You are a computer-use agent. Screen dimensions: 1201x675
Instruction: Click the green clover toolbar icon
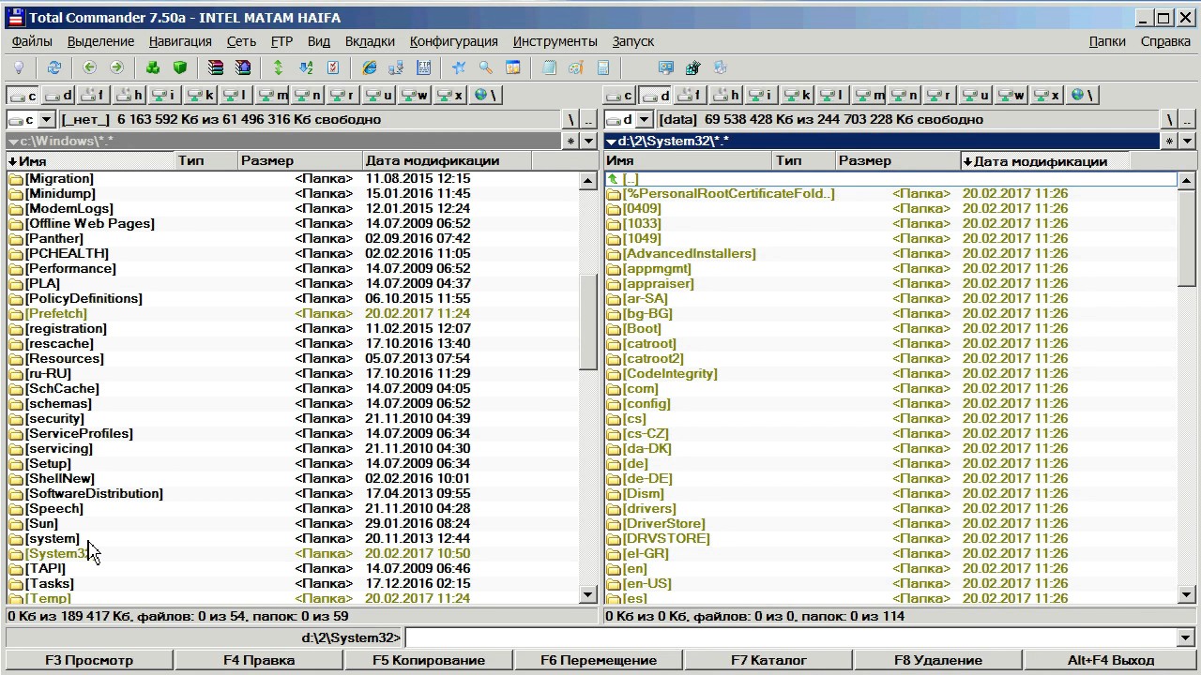coord(153,67)
